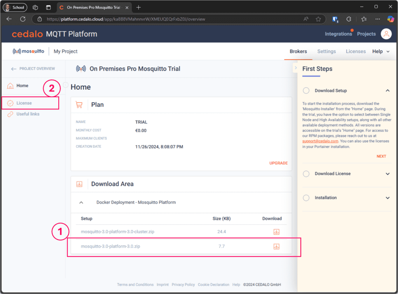Open the Licenses tab
The height and width of the screenshot is (294, 398).
[355, 51]
